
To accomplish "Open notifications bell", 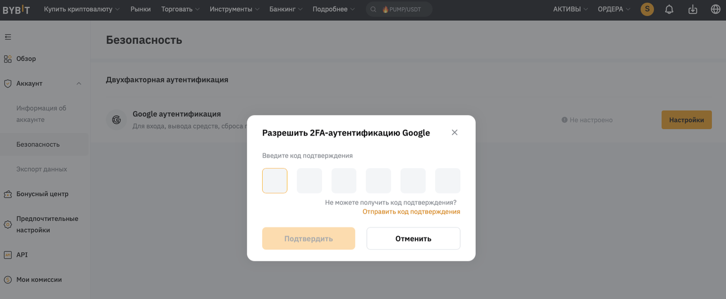I will pyautogui.click(x=669, y=9).
